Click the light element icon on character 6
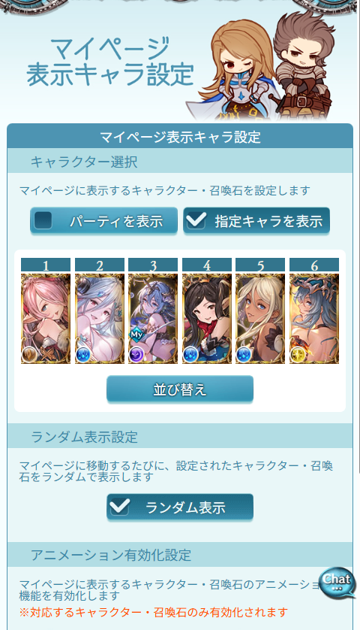This screenshot has height=630, width=360. point(297,356)
